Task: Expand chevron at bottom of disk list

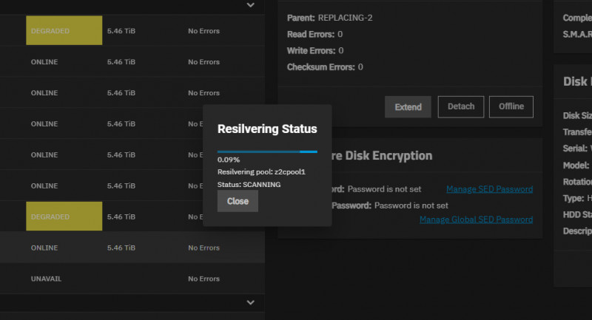Action: (250, 302)
